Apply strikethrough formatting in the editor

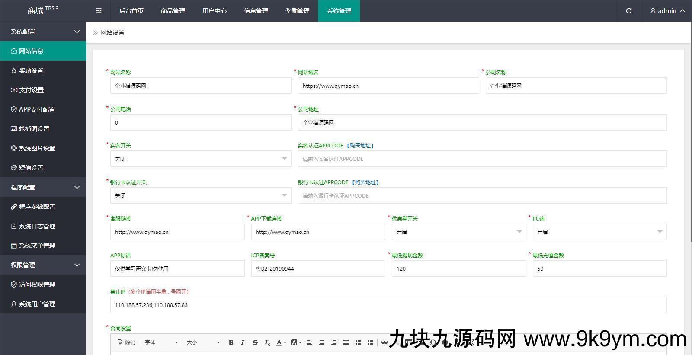(x=255, y=342)
